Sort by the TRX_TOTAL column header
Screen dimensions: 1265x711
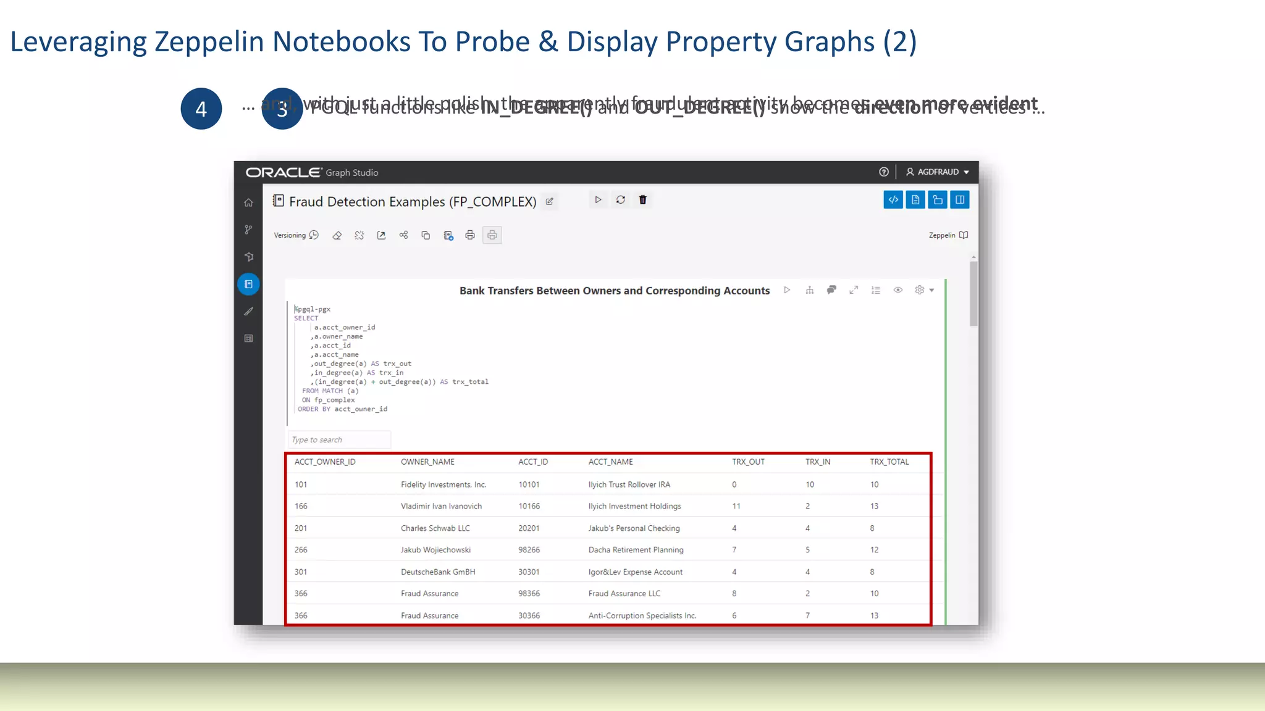coord(889,462)
